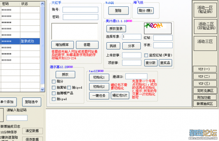The image size is (219, 141).
Task: Click the 请输入验证码 input box
Action: [x=17, y=118]
